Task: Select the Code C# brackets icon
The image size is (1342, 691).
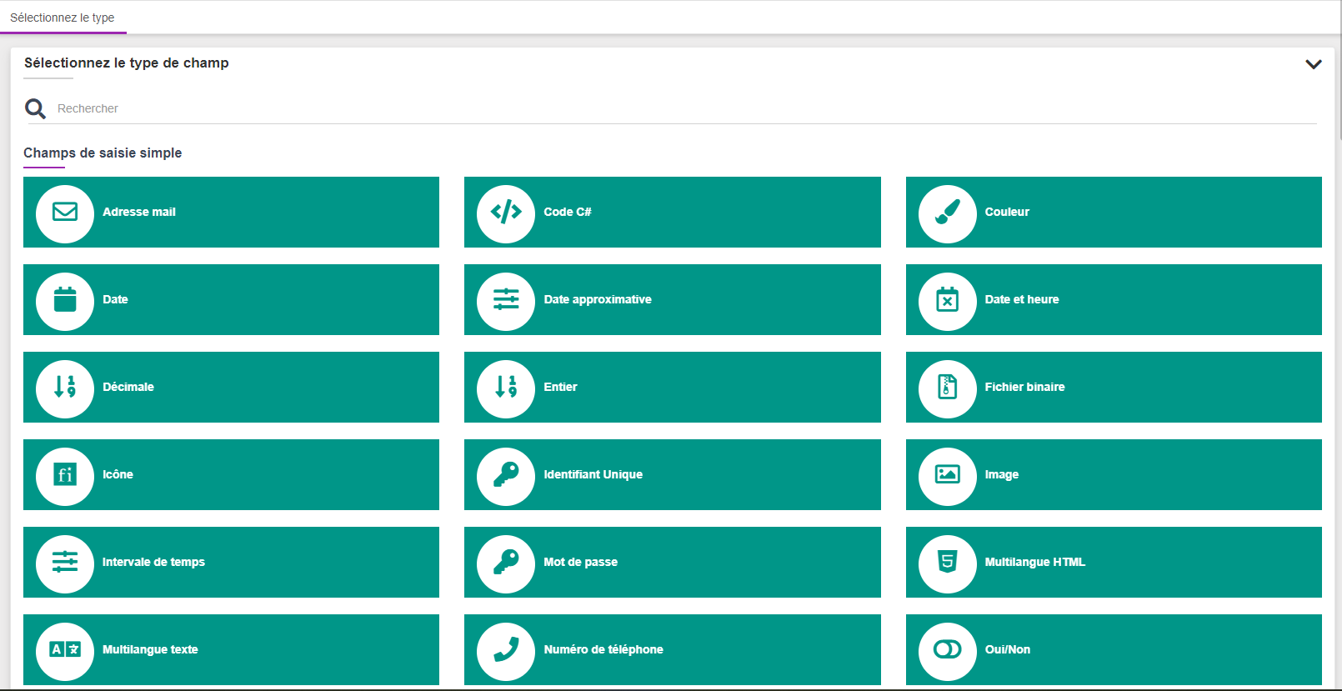Action: [x=506, y=213]
